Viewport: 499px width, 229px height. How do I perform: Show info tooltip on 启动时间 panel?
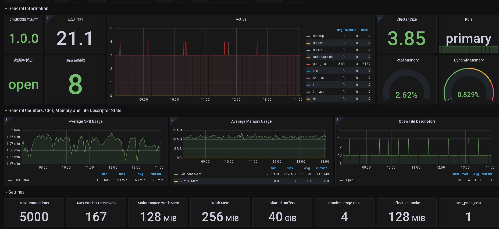point(48,17)
